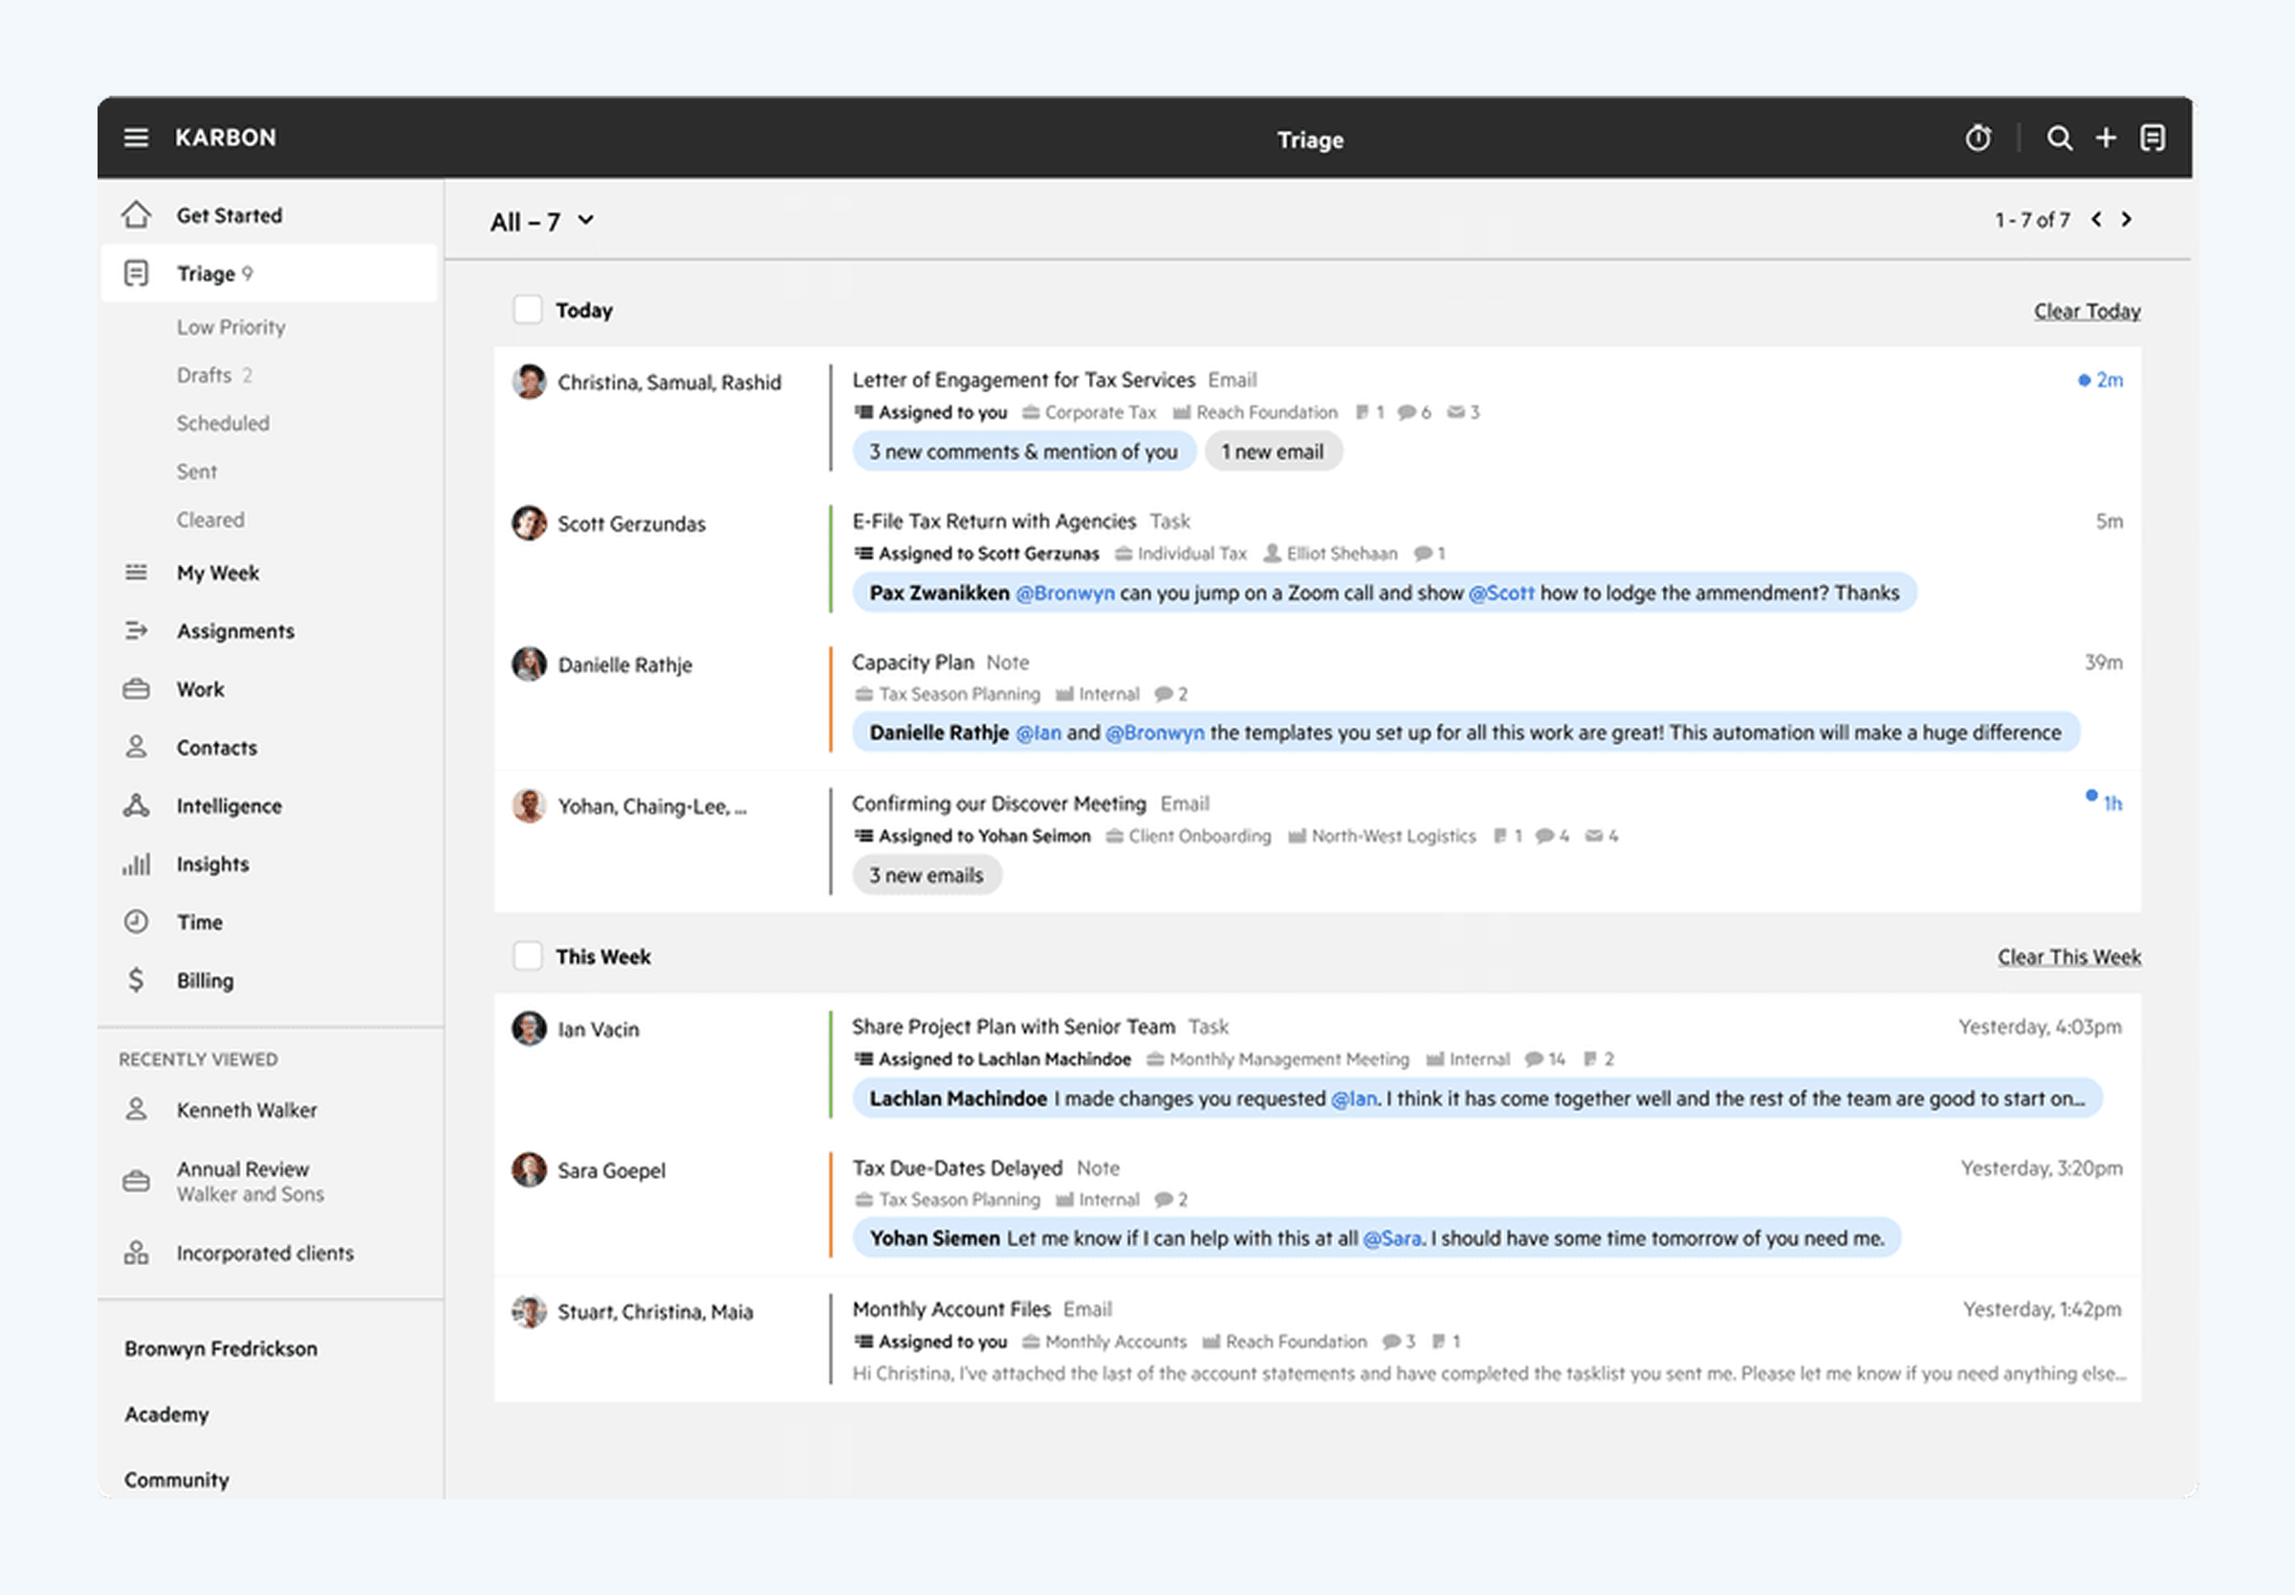Go to previous page with left chevron
The height and width of the screenshot is (1595, 2295).
point(2096,220)
